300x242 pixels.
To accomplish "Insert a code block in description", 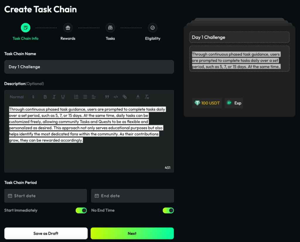I will coord(116,97).
